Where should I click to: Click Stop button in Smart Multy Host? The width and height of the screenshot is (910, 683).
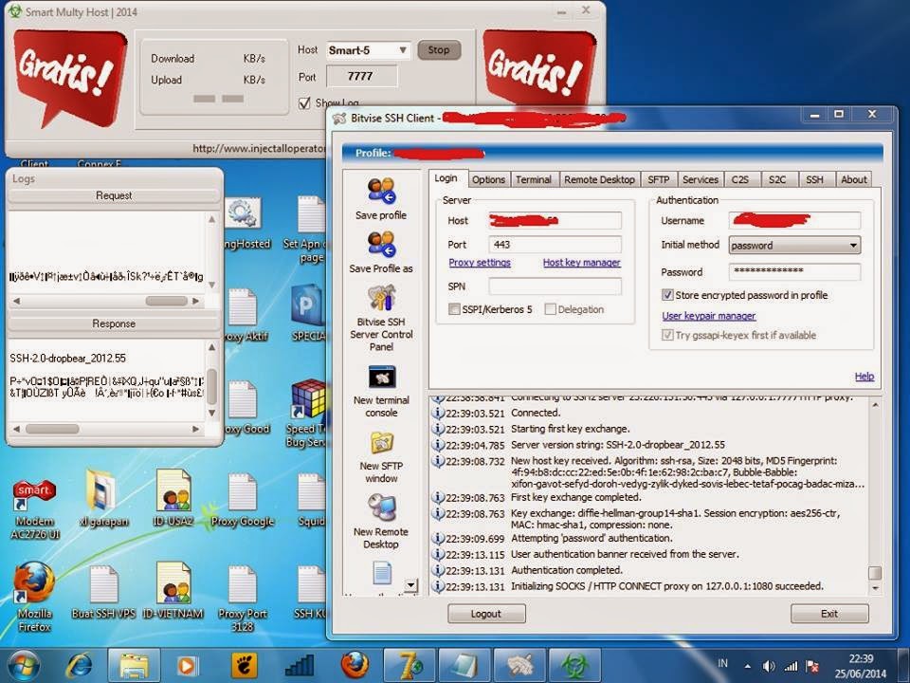click(x=439, y=50)
